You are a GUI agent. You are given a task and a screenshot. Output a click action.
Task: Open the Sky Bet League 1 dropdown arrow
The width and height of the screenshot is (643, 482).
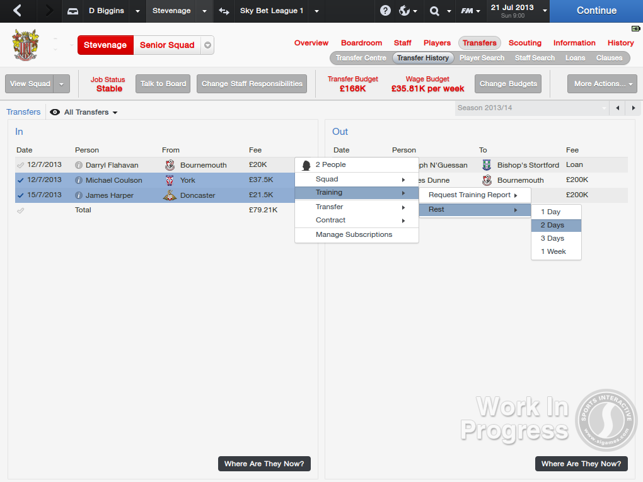point(316,11)
